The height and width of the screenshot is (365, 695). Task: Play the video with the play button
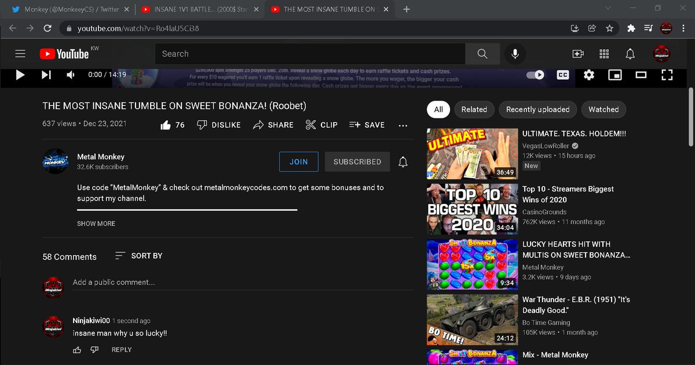point(20,75)
